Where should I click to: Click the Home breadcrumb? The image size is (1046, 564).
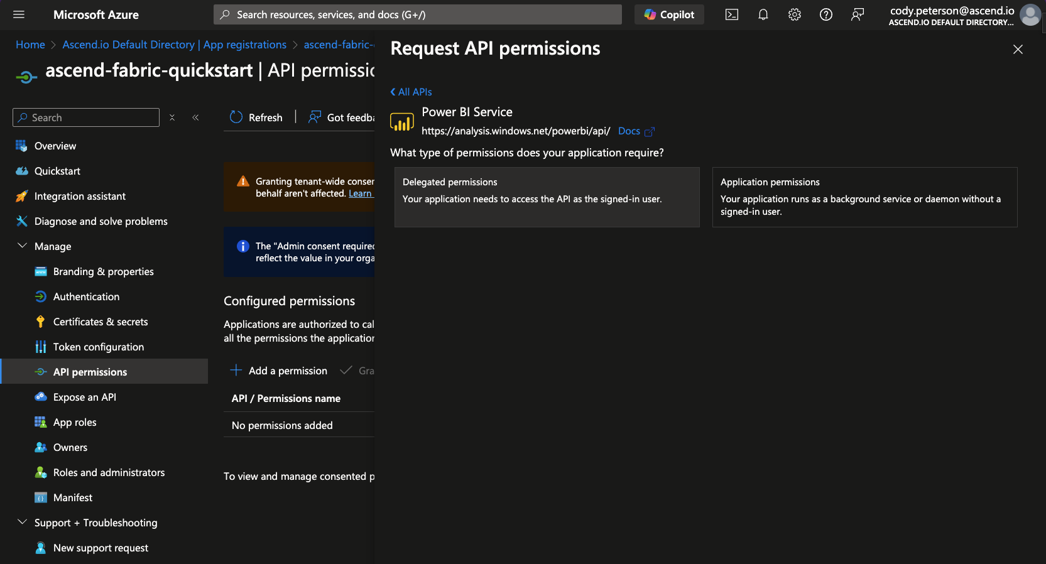[30, 45]
